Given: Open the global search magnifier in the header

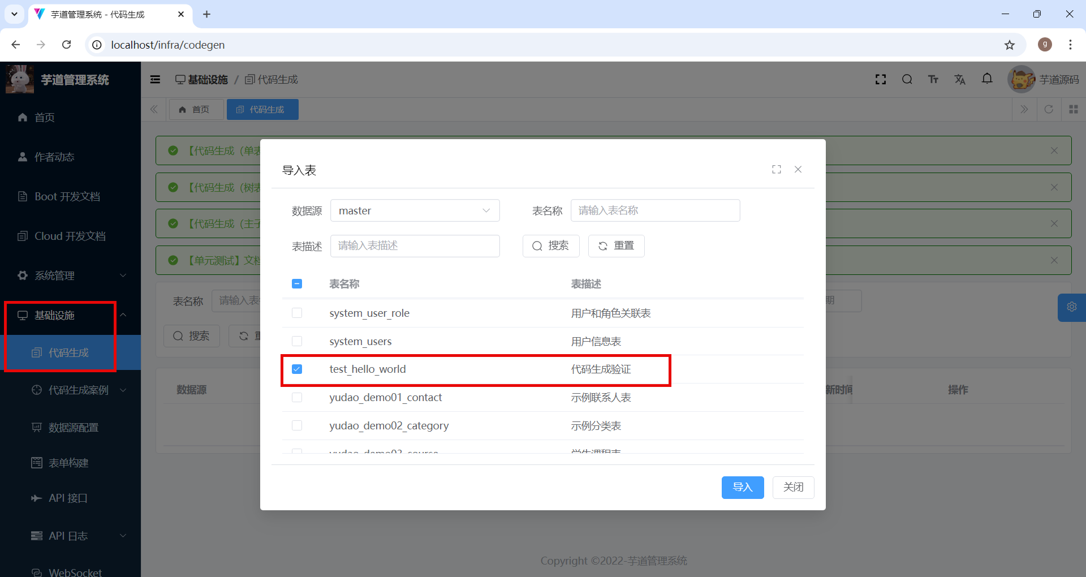Looking at the screenshot, I should click(907, 79).
